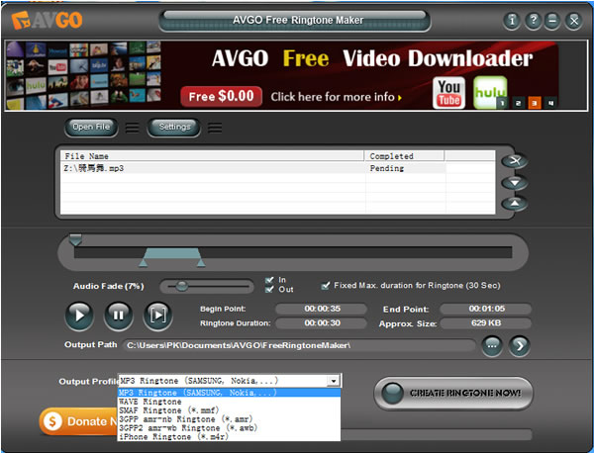The image size is (594, 453).
Task: Move file up with up arrow
Action: click(515, 204)
